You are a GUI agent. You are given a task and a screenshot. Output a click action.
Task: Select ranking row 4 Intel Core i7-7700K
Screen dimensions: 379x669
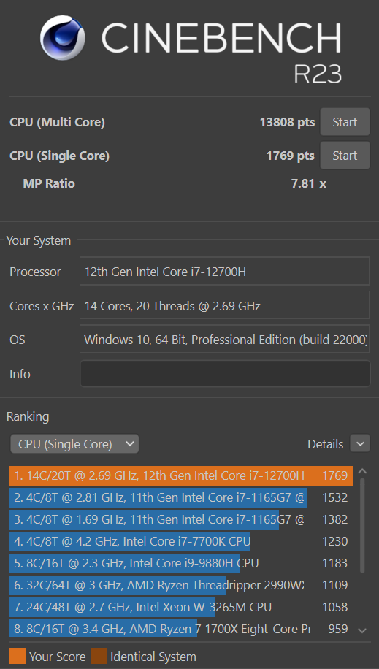tap(181, 541)
